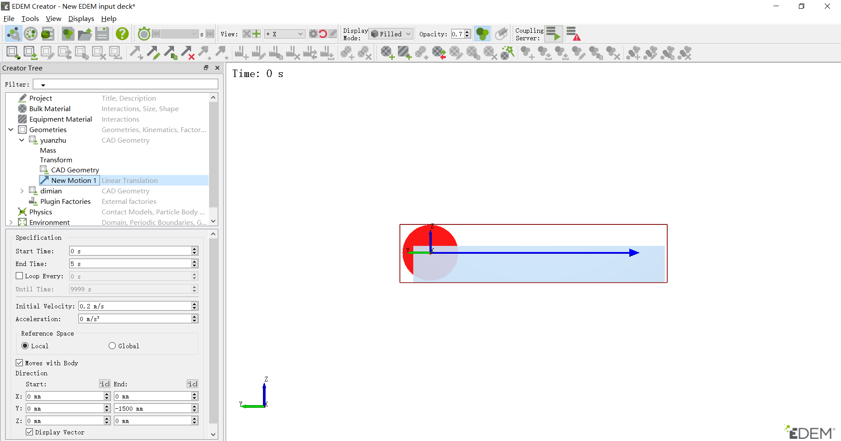Select the Physics tree item
This screenshot has width=841, height=441.
(x=40, y=212)
